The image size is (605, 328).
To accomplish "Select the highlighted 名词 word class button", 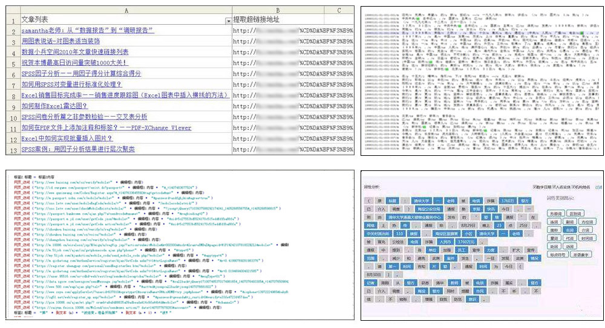I will point(570,230).
